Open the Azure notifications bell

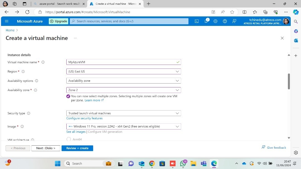[x=206, y=21]
